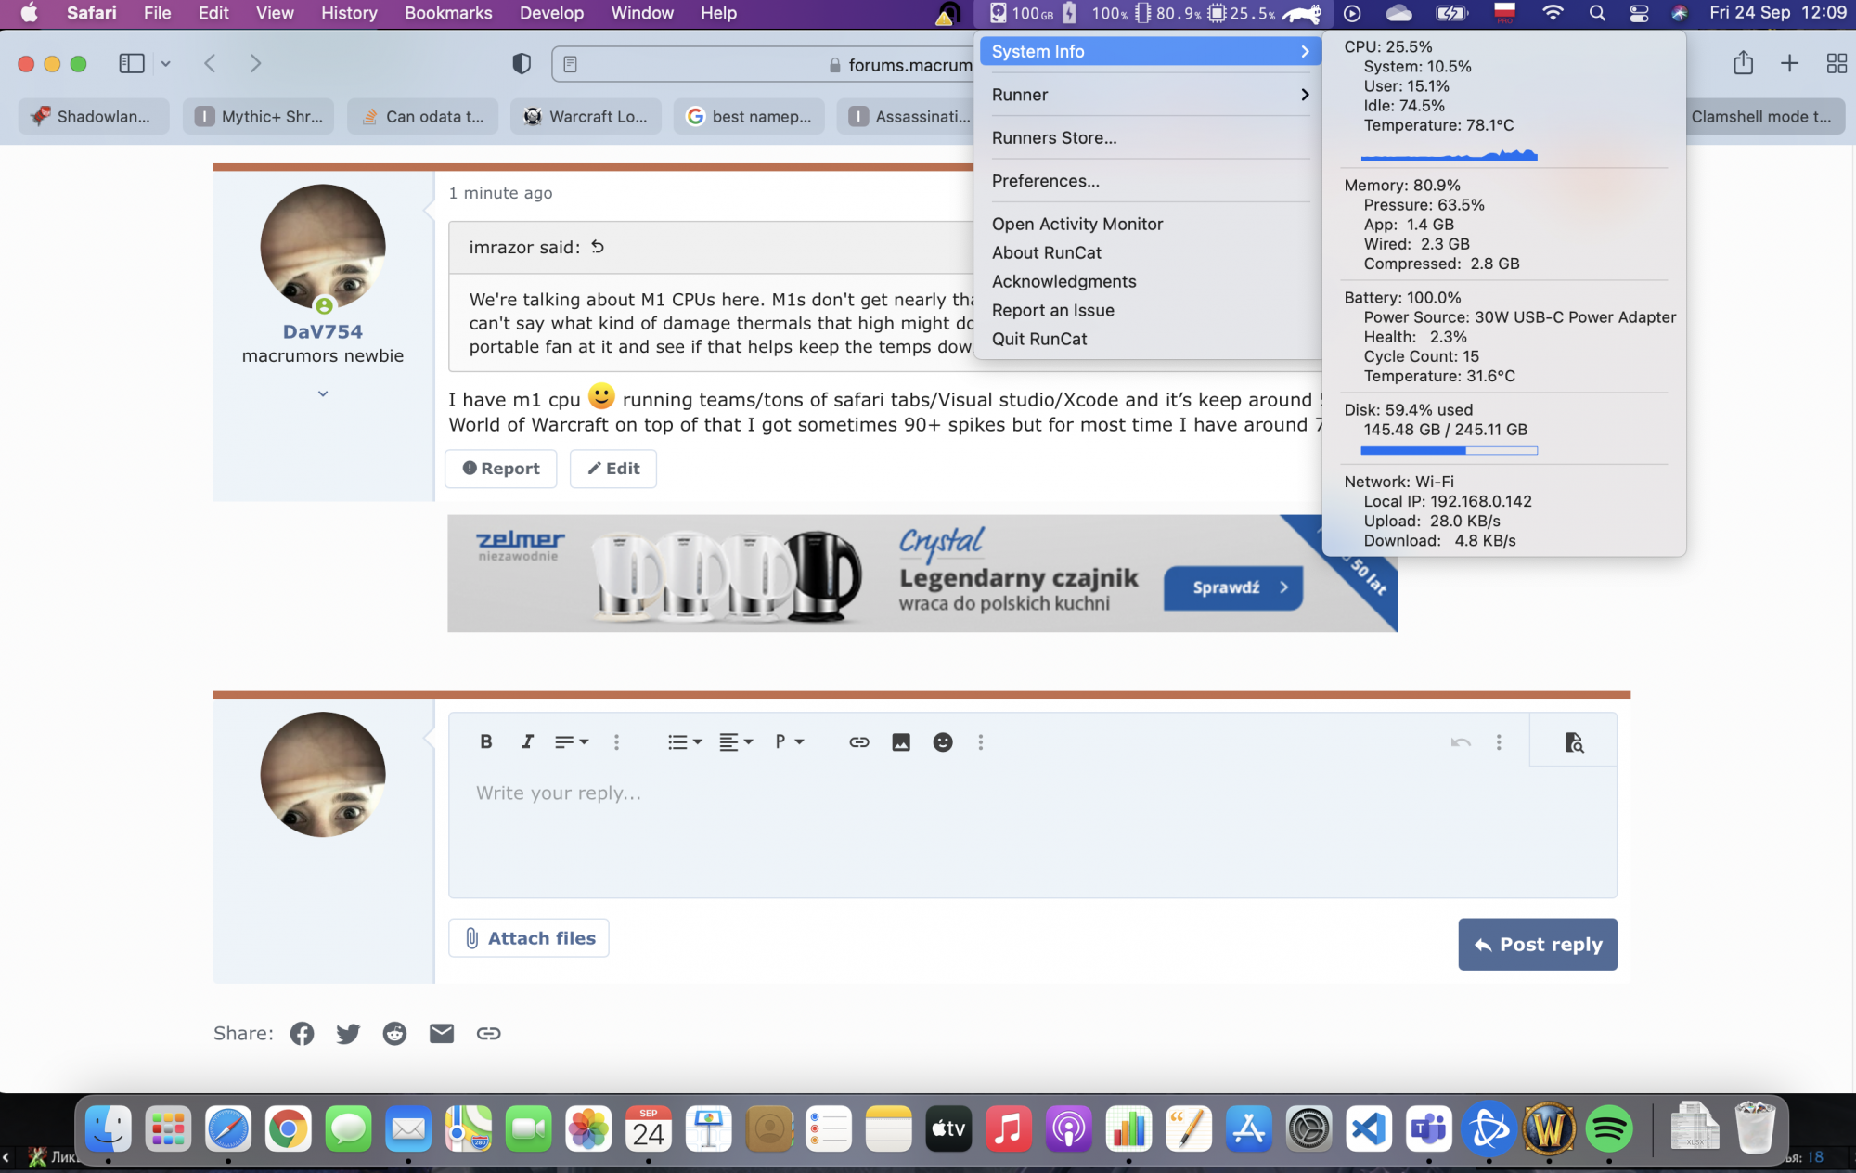This screenshot has height=1173, width=1856.
Task: Open more options after the text size dropdown
Action: pos(616,741)
